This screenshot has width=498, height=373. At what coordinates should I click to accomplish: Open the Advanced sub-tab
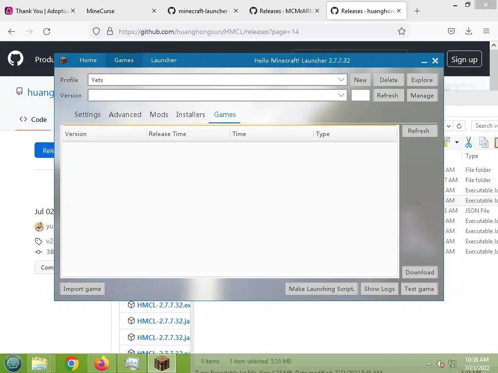point(125,115)
